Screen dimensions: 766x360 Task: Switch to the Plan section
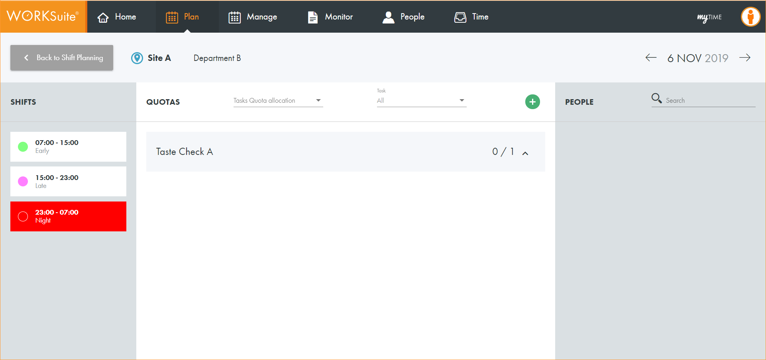pyautogui.click(x=183, y=17)
